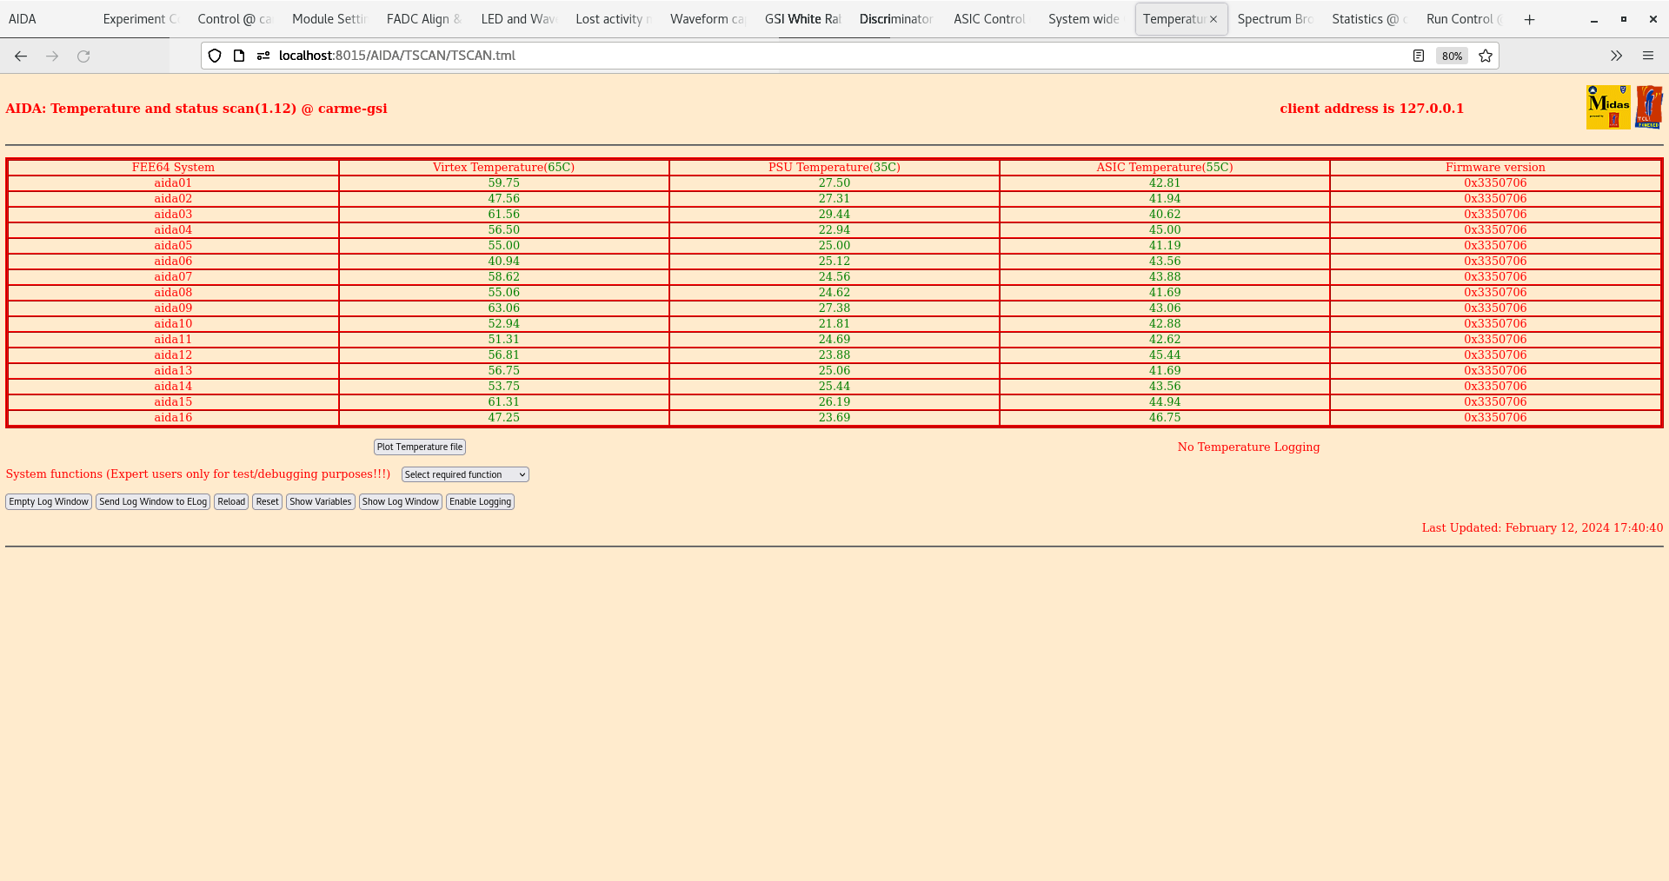
Task: Click Virtex temperature value 63.06
Action: tap(504, 308)
